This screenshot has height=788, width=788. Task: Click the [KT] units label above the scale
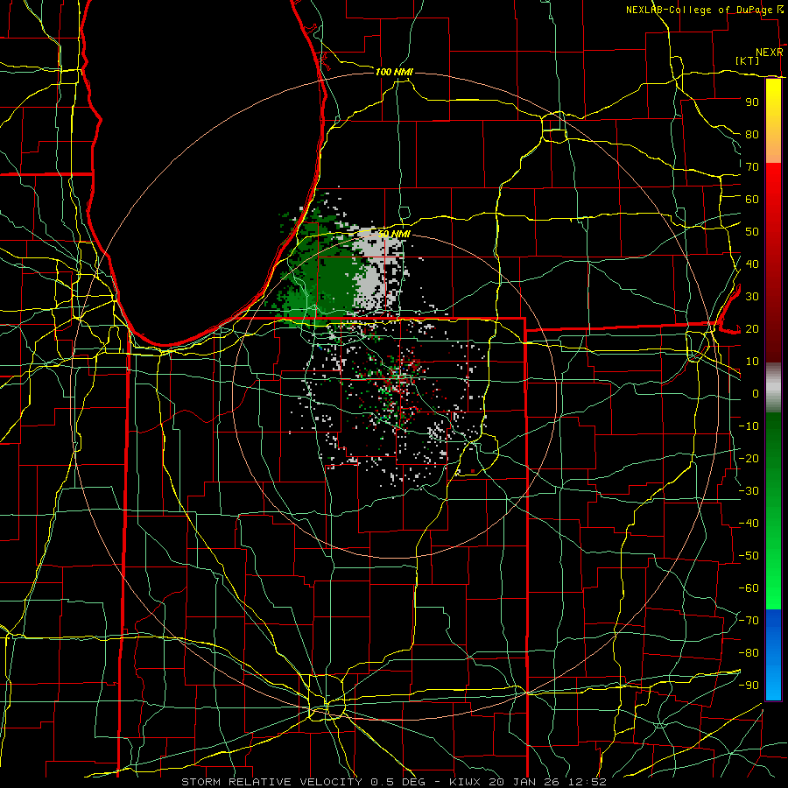[x=748, y=60]
